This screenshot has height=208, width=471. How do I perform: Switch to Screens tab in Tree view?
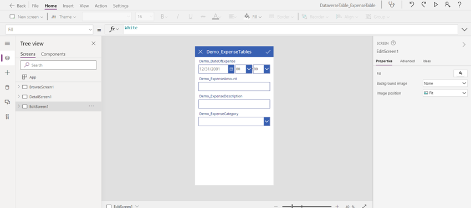pos(28,54)
